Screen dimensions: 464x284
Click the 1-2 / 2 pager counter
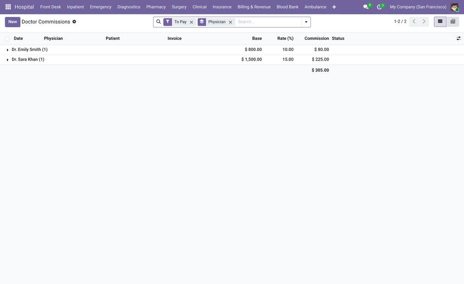[400, 22]
